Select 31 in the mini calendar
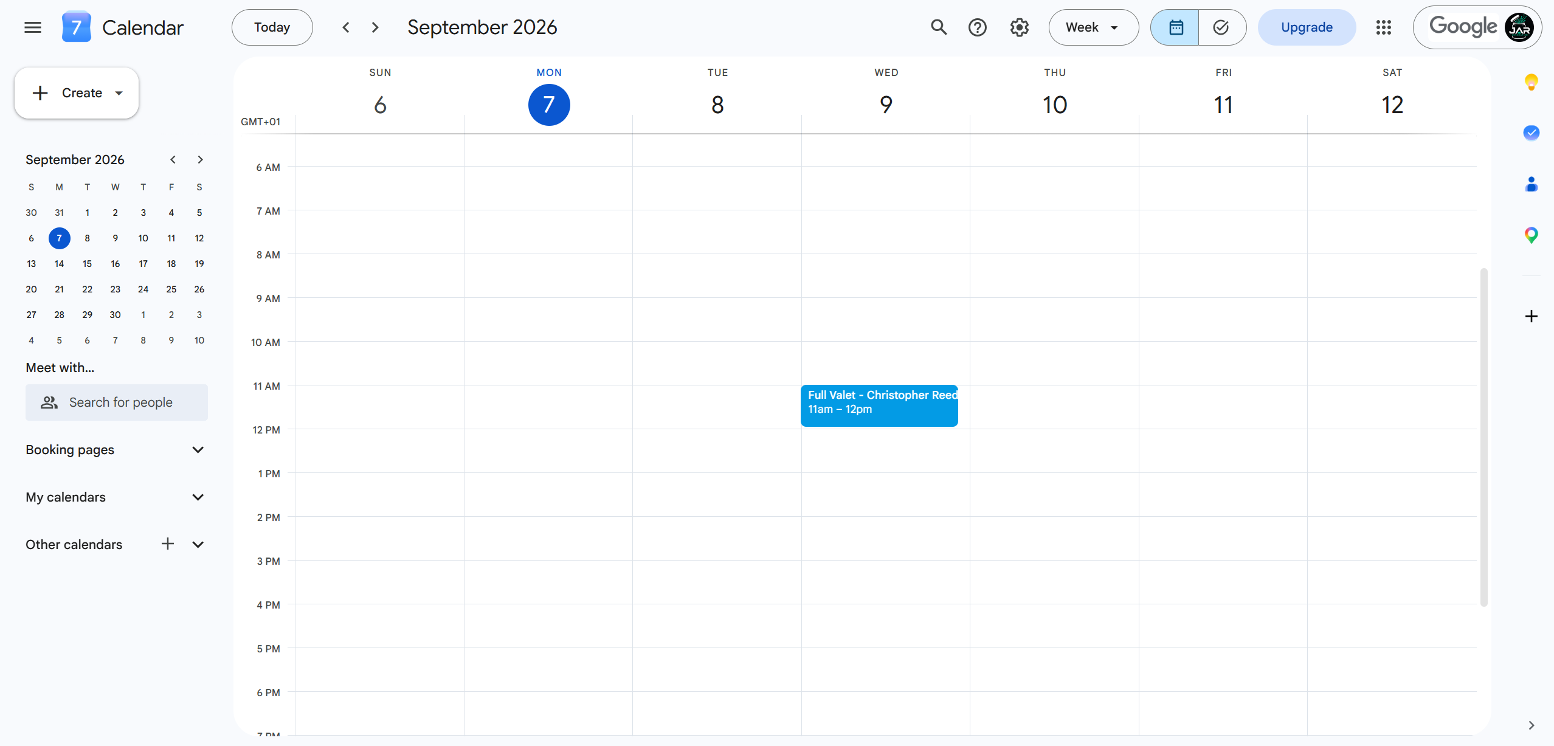 pos(60,213)
